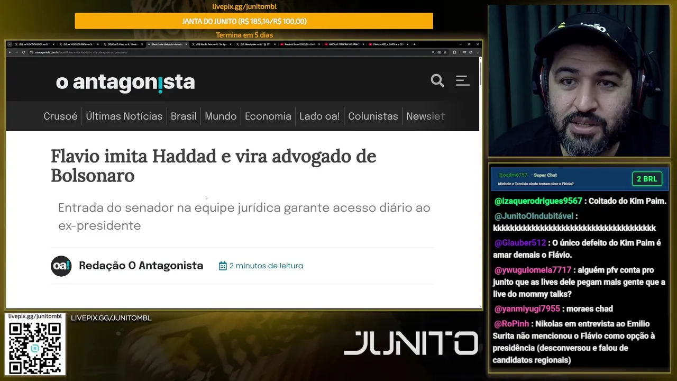Image resolution: width=677 pixels, height=381 pixels.
Task: Open the Economia section
Action: click(x=268, y=116)
